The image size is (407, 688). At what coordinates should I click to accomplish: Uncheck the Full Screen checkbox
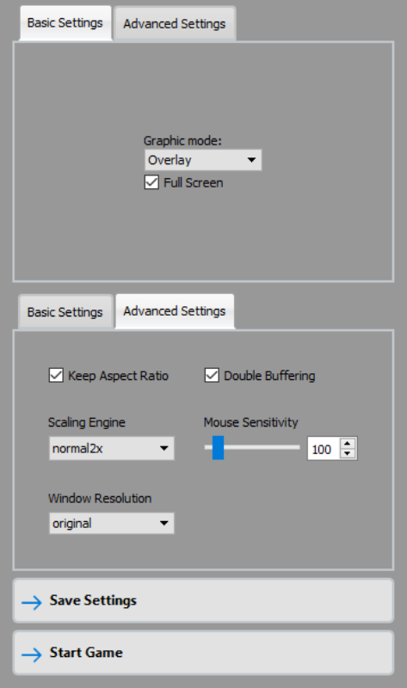click(x=151, y=182)
